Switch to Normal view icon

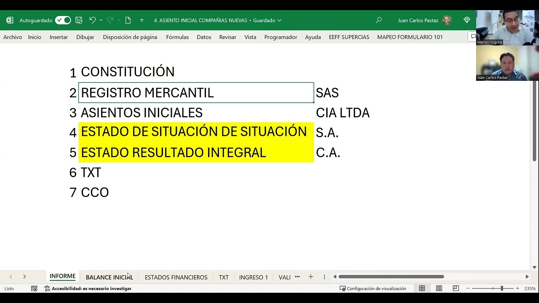(422, 289)
